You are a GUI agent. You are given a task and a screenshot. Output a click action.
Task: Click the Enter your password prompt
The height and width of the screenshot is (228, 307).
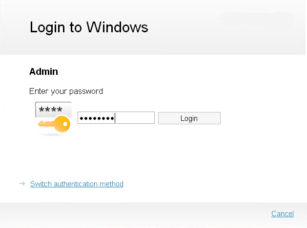[66, 91]
